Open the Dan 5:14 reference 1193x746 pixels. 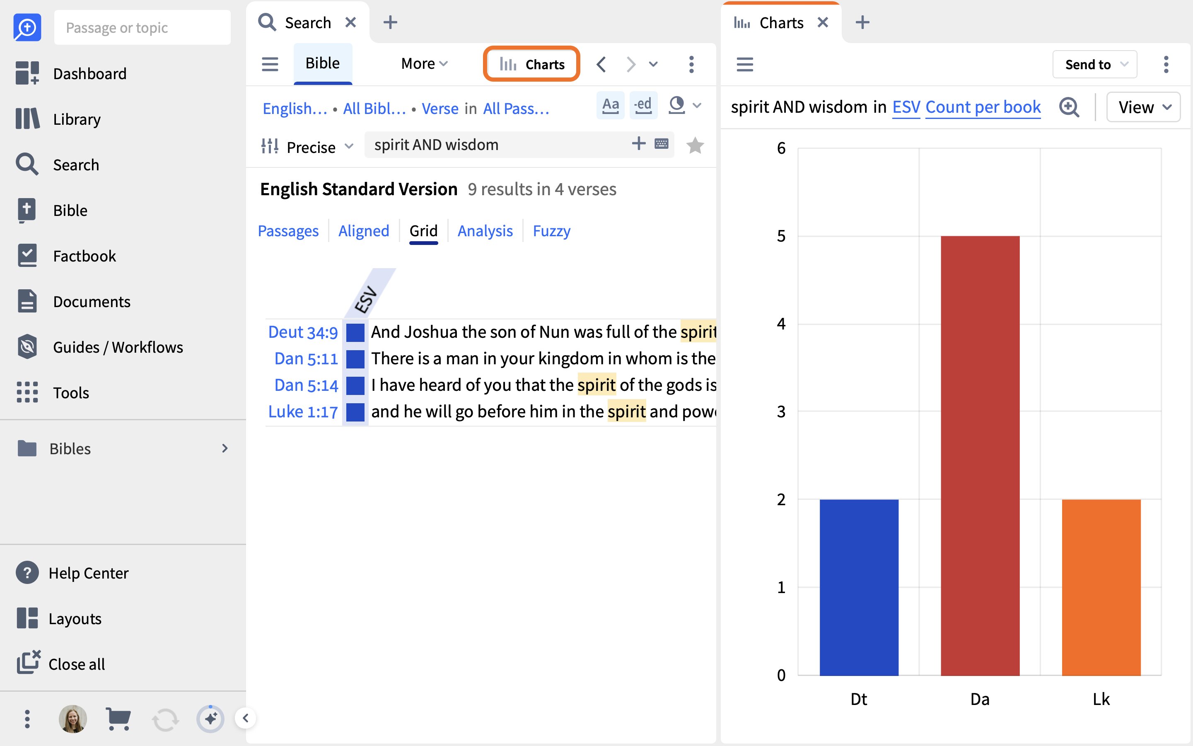[x=306, y=385]
